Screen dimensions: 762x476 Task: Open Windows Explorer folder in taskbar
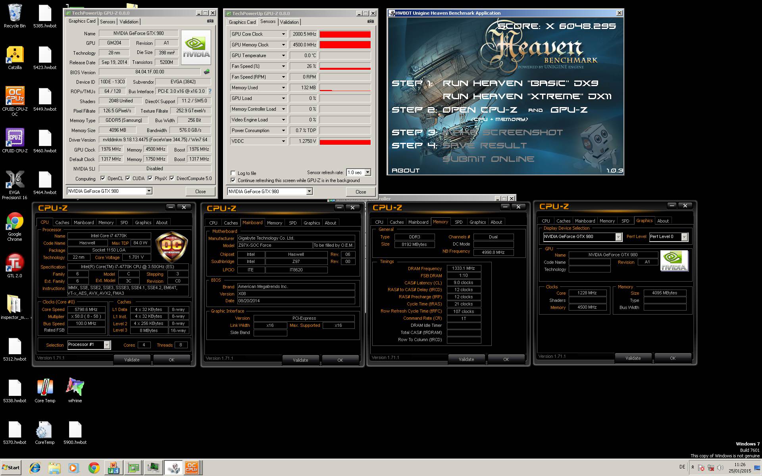tap(54, 468)
